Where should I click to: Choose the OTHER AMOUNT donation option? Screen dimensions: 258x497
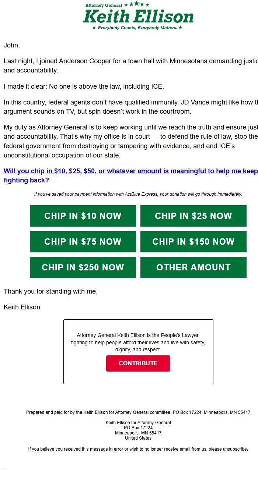pos(193,267)
